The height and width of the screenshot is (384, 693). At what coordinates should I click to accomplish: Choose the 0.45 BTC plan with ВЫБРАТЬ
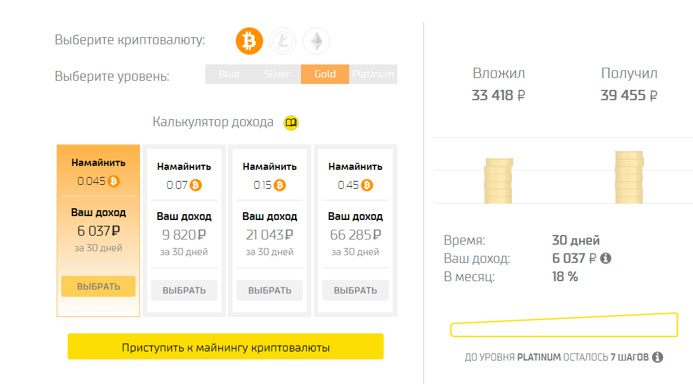point(356,290)
